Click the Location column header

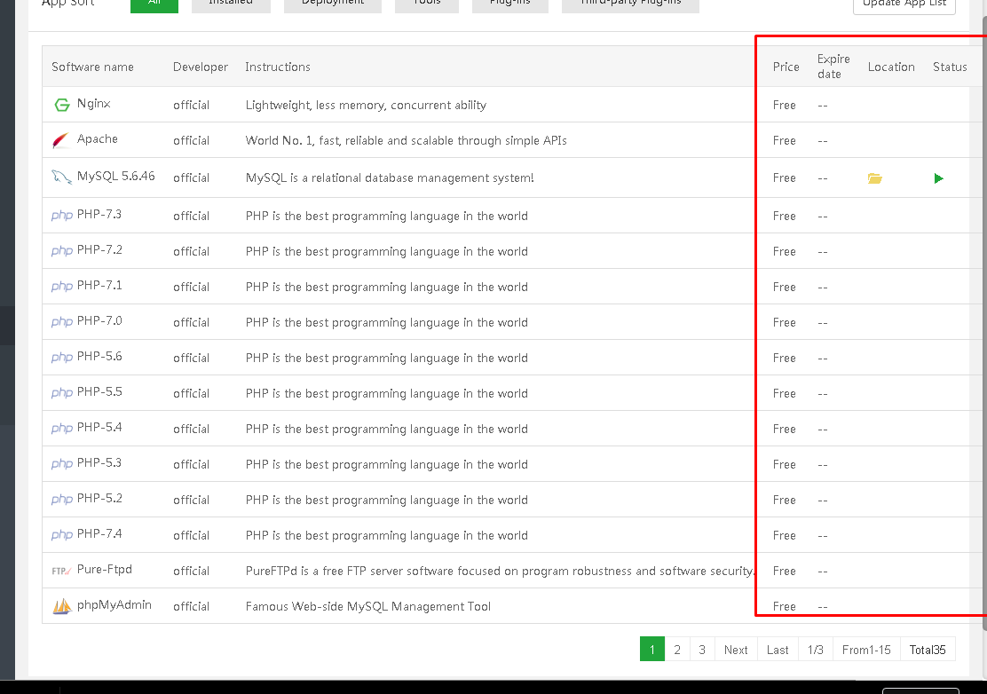coord(891,67)
